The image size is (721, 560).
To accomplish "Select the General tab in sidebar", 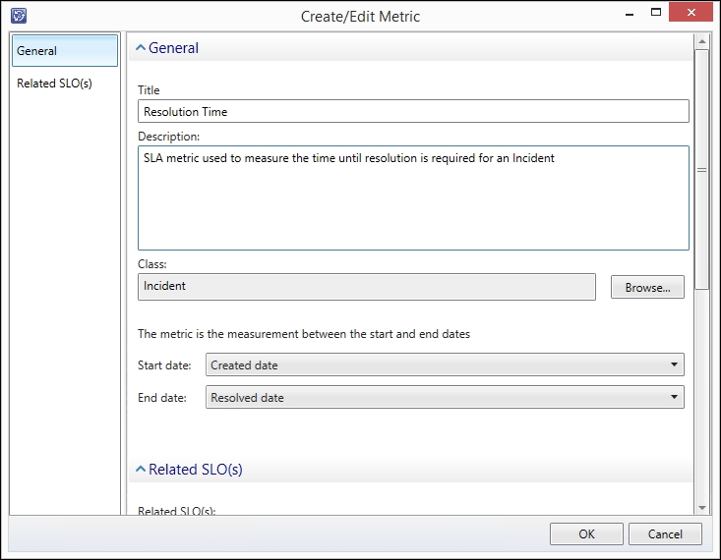I will coord(65,50).
